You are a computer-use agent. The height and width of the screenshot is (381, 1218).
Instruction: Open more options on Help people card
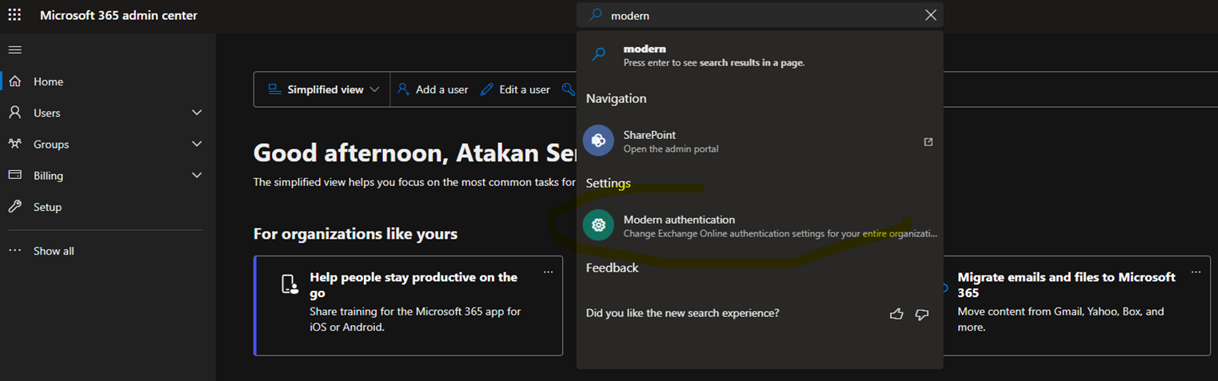tap(548, 272)
